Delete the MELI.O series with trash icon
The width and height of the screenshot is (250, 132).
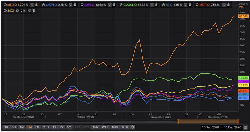(x=37, y=5)
